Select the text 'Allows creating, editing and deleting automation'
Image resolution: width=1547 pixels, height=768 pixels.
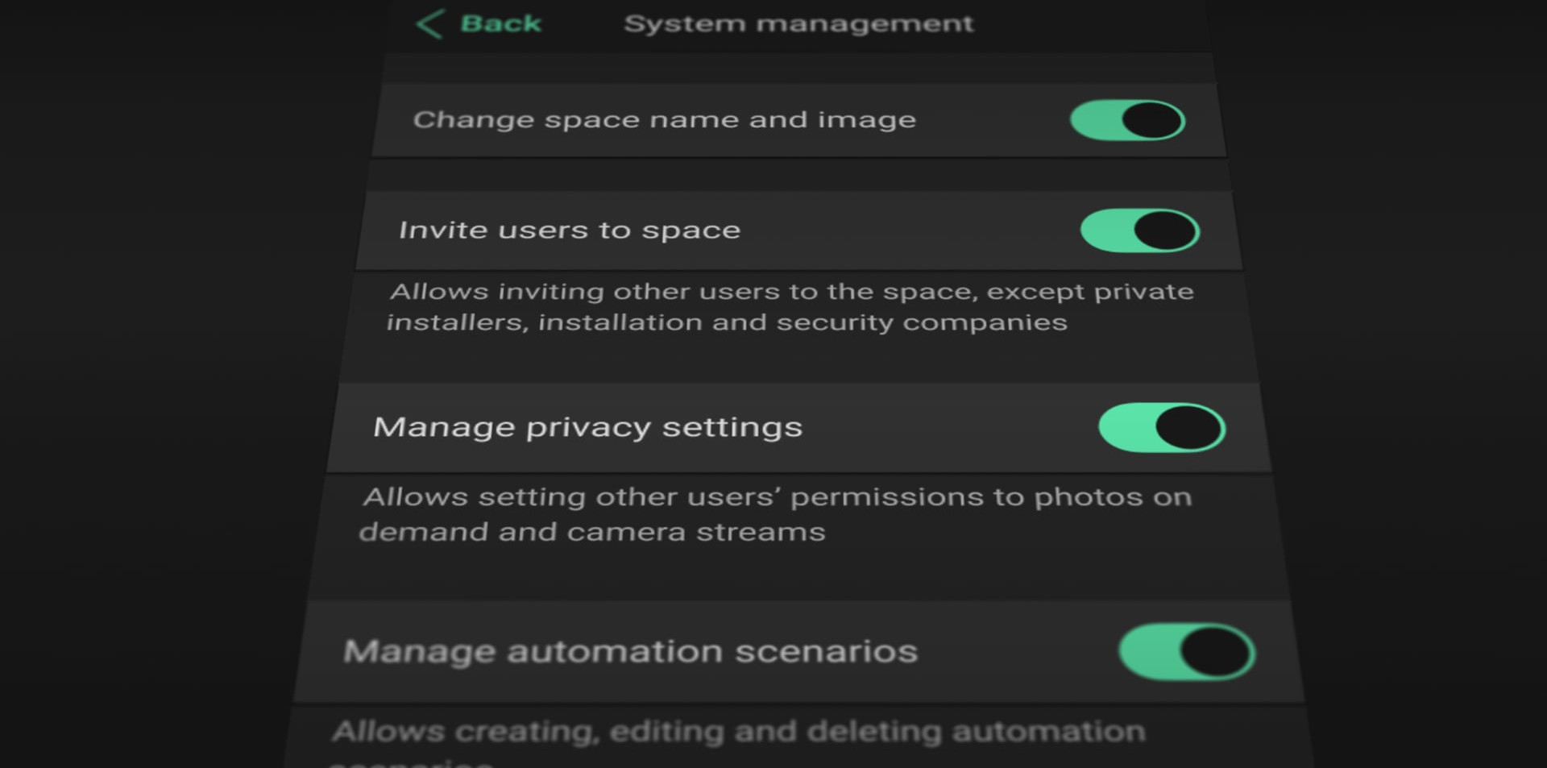738,731
